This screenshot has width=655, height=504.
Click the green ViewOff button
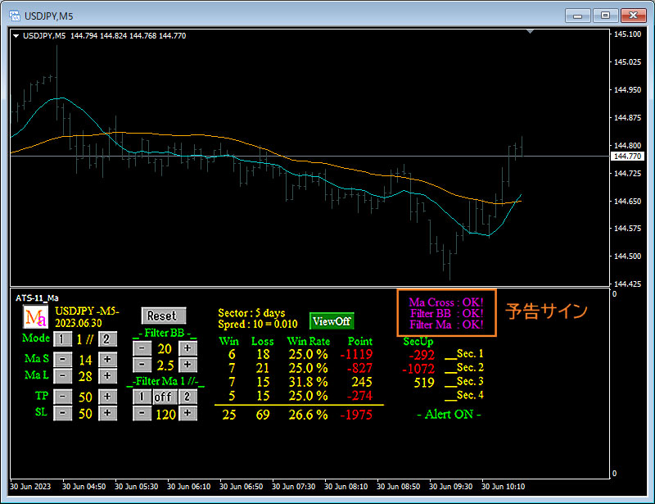[x=332, y=321]
